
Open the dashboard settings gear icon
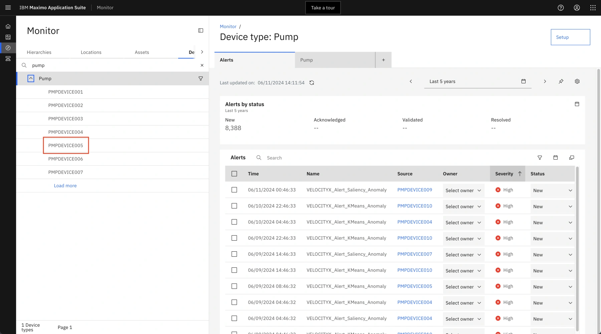(577, 81)
